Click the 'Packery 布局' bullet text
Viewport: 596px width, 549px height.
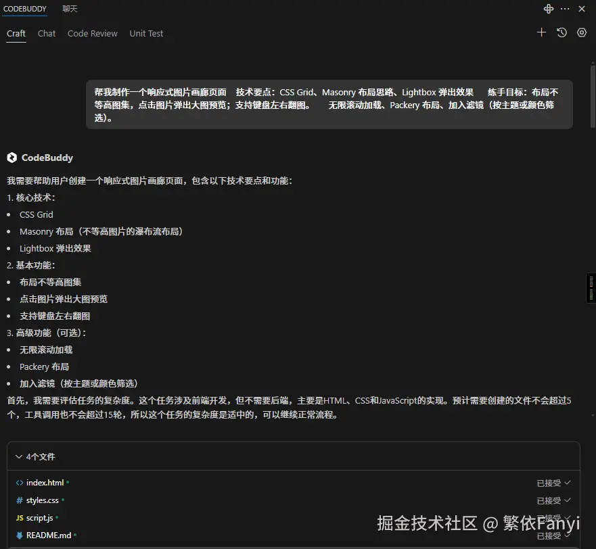pyautogui.click(x=44, y=366)
